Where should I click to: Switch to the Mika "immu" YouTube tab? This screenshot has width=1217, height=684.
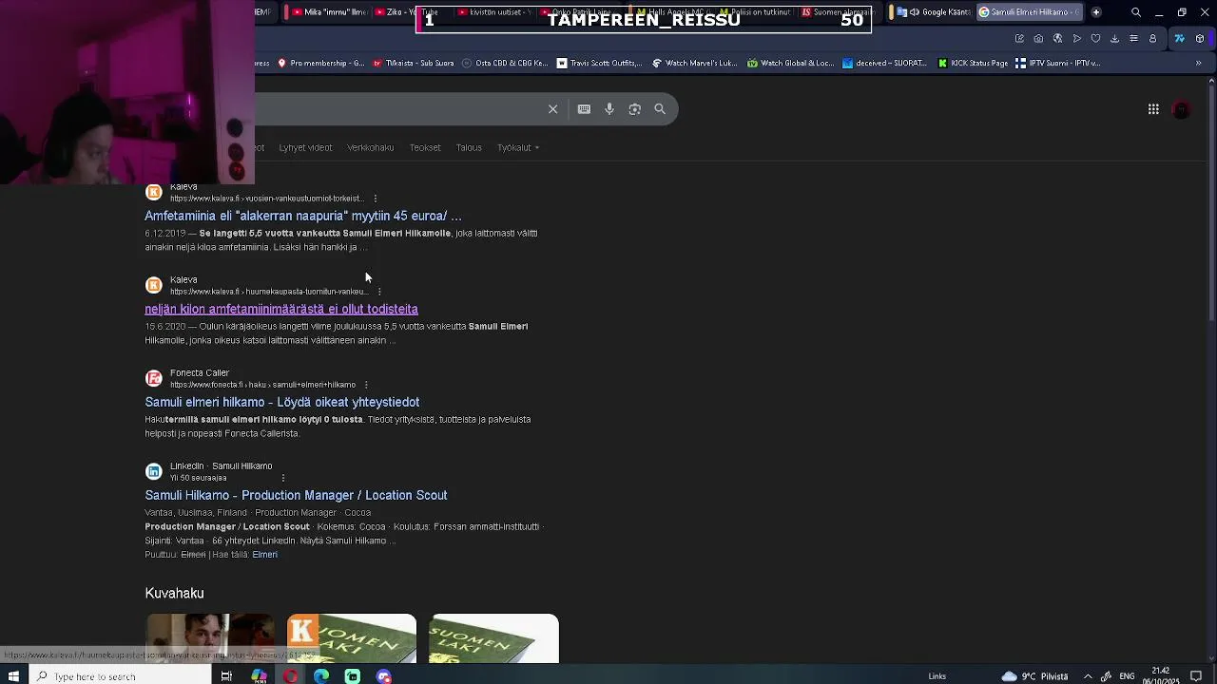(328, 12)
